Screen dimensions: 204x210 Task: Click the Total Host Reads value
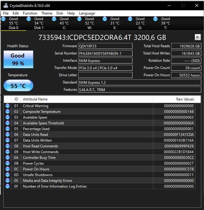point(186,46)
